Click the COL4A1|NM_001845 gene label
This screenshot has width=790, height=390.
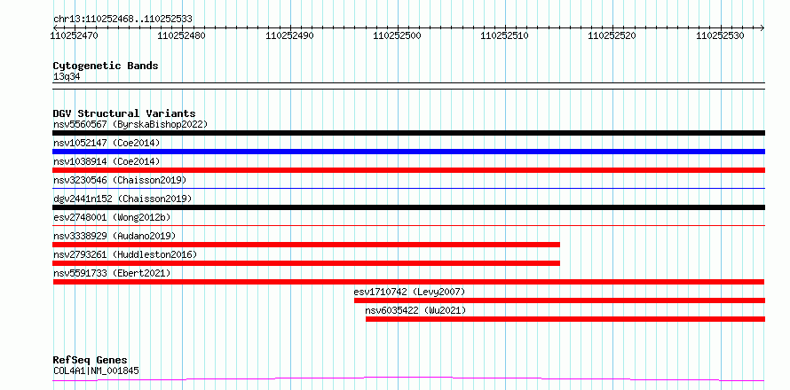96,370
